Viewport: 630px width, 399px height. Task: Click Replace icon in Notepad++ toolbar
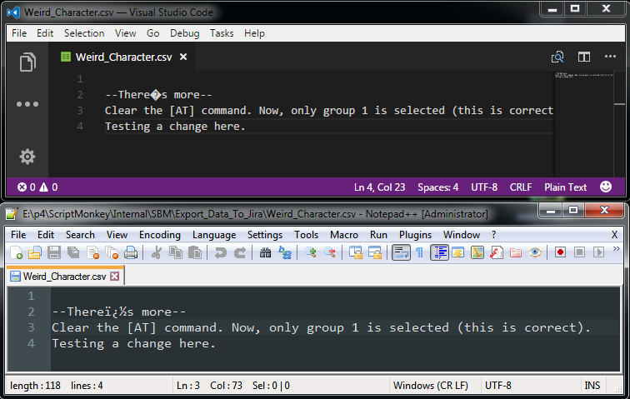click(x=285, y=252)
